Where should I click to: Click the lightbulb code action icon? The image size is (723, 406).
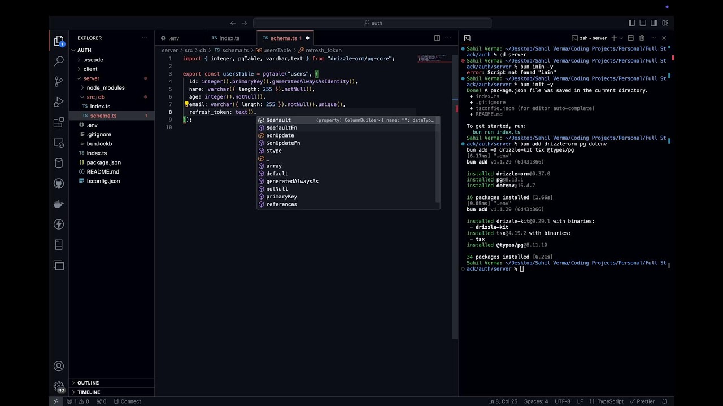pos(186,104)
